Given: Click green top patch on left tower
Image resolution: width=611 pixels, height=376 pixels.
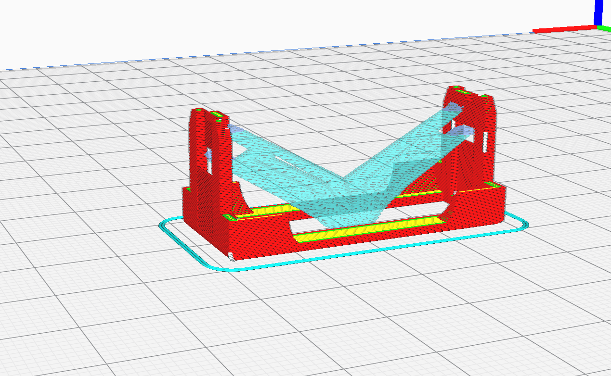Looking at the screenshot, I should click(217, 114).
